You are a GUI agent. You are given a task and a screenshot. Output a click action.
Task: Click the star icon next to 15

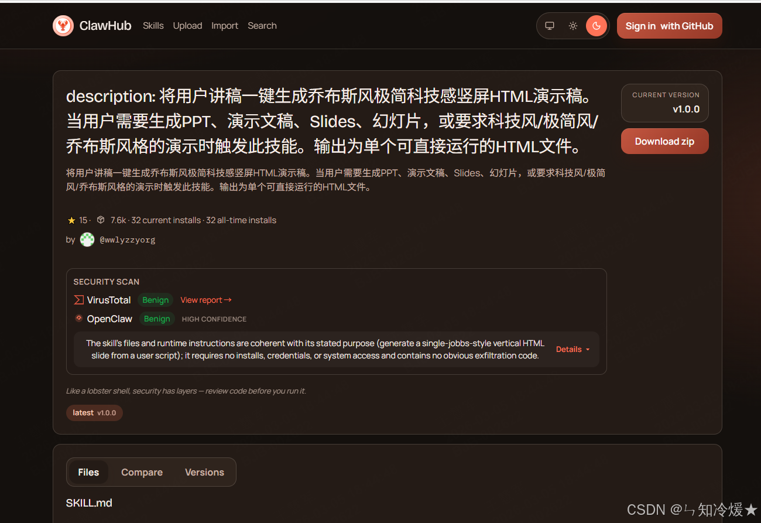click(x=71, y=220)
